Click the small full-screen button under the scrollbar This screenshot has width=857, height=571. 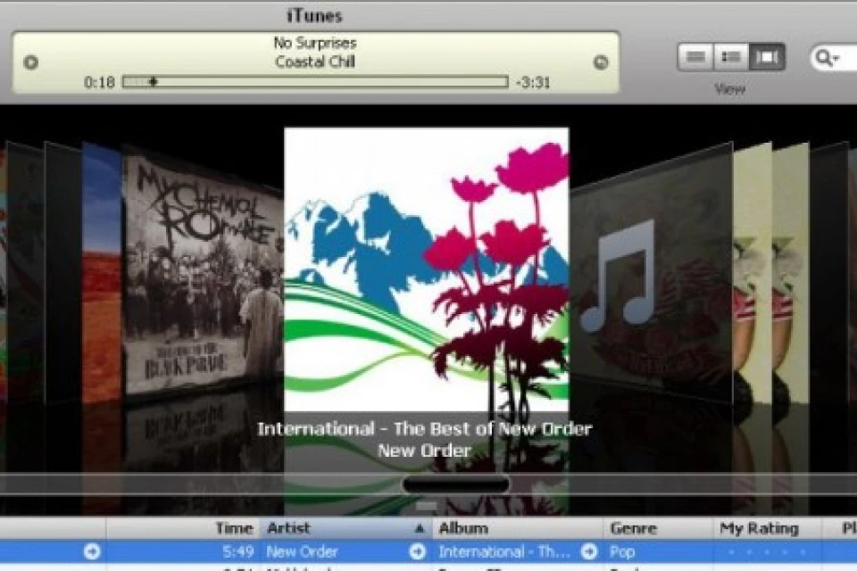pos(427,507)
